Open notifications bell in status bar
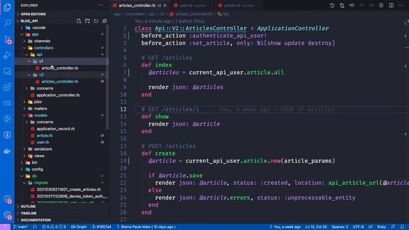The image size is (409, 230). click(x=402, y=227)
